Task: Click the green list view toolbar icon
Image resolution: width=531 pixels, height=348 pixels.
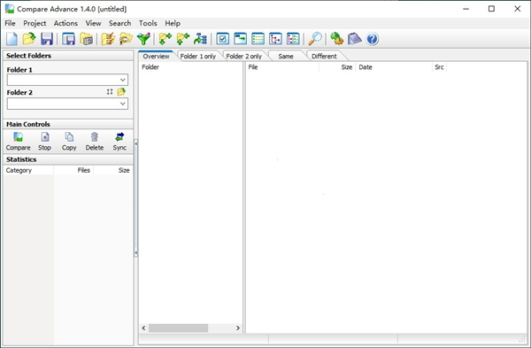Action: 258,39
